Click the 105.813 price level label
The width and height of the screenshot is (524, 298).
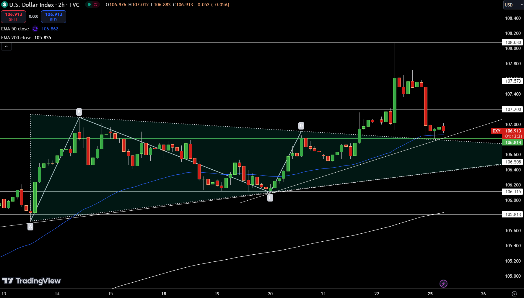513,215
